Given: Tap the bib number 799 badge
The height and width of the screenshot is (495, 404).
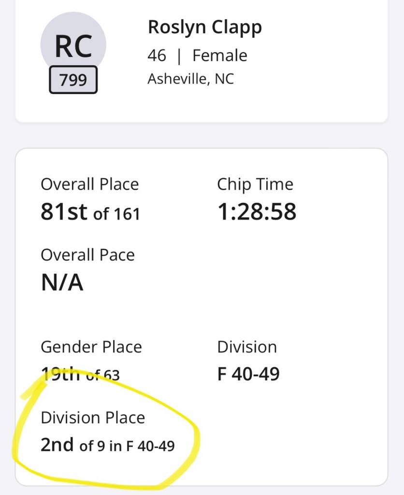Looking at the screenshot, I should [x=73, y=80].
